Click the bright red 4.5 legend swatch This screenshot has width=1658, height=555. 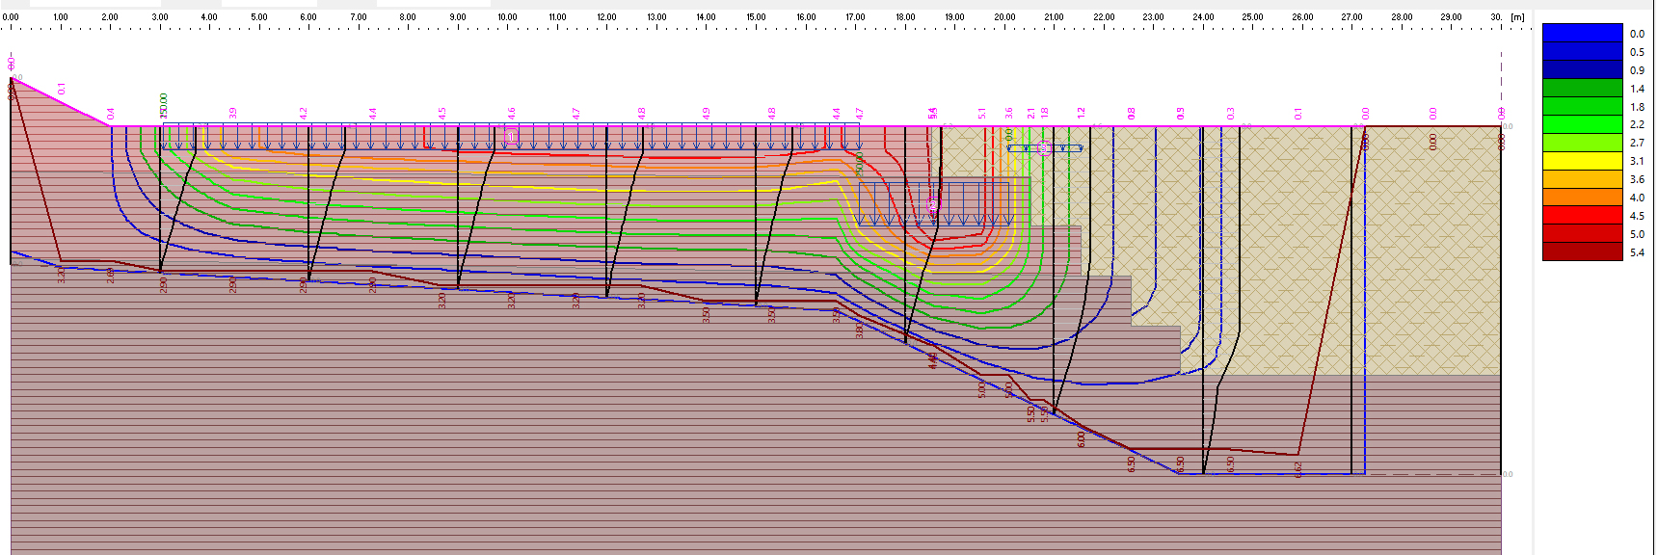click(x=1582, y=215)
